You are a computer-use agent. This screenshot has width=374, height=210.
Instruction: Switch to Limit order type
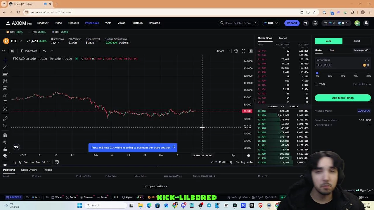point(331,50)
